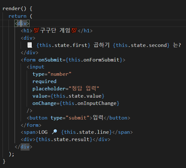Screen dimensions: 186x168
Task: Place cursor in the highlighted opening div tag
Action: click(x=22, y=23)
